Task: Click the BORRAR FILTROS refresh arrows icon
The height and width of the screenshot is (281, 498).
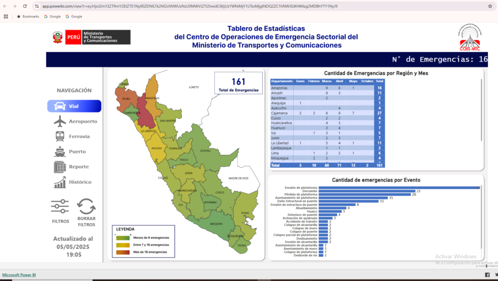Action: pos(87,207)
